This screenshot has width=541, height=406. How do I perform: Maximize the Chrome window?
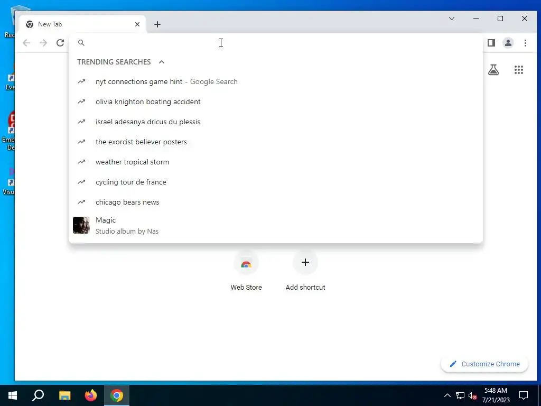pyautogui.click(x=500, y=19)
